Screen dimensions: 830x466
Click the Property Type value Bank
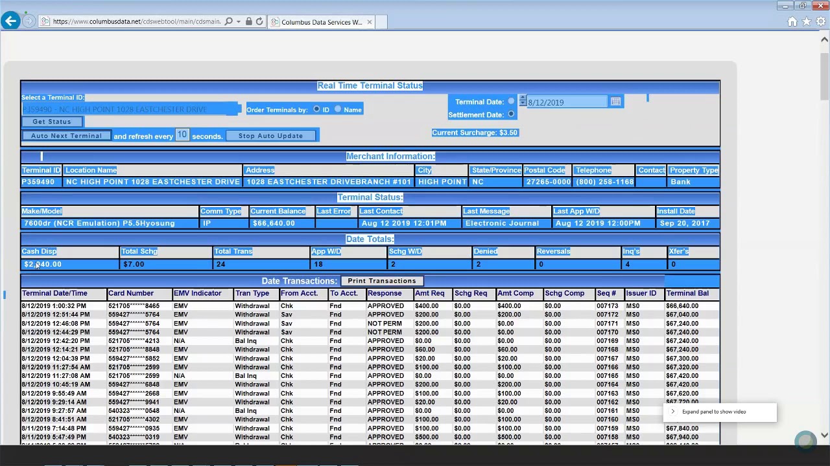click(x=680, y=182)
